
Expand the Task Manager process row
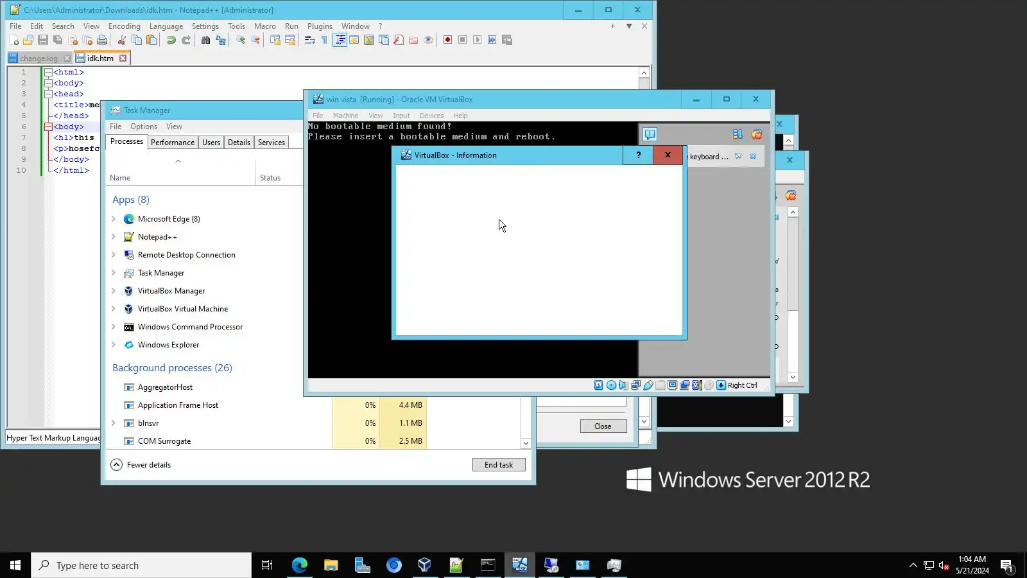click(x=114, y=273)
